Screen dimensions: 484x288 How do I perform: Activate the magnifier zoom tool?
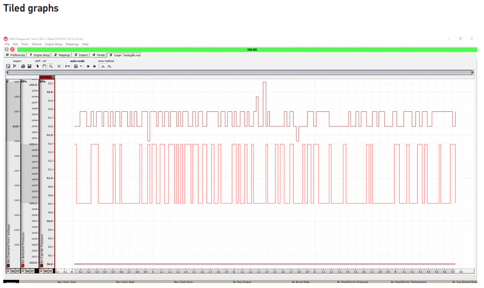click(51, 66)
